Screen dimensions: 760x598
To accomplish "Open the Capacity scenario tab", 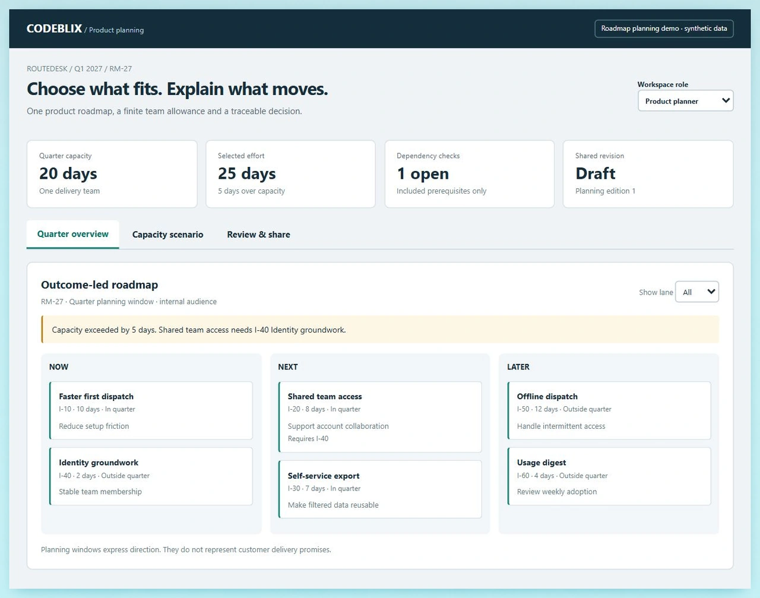I will [167, 235].
